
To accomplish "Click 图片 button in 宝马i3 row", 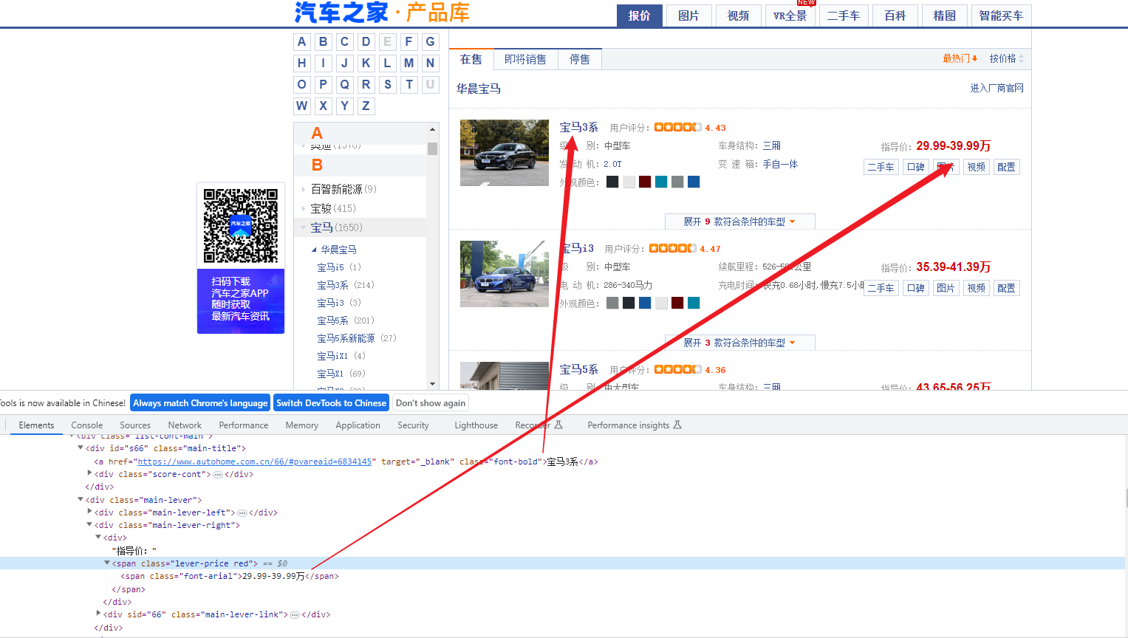I will tap(946, 288).
